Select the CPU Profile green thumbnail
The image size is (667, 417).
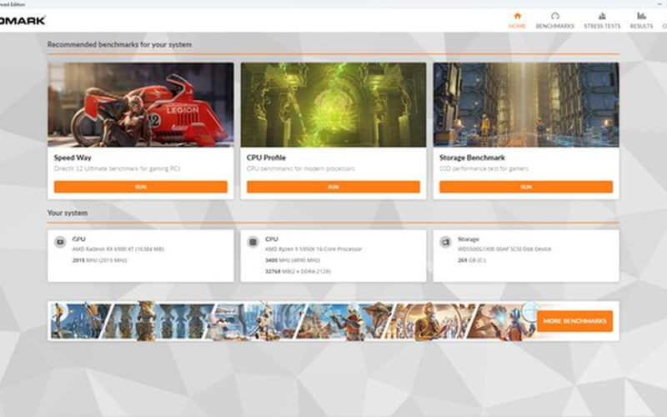pyautogui.click(x=333, y=105)
